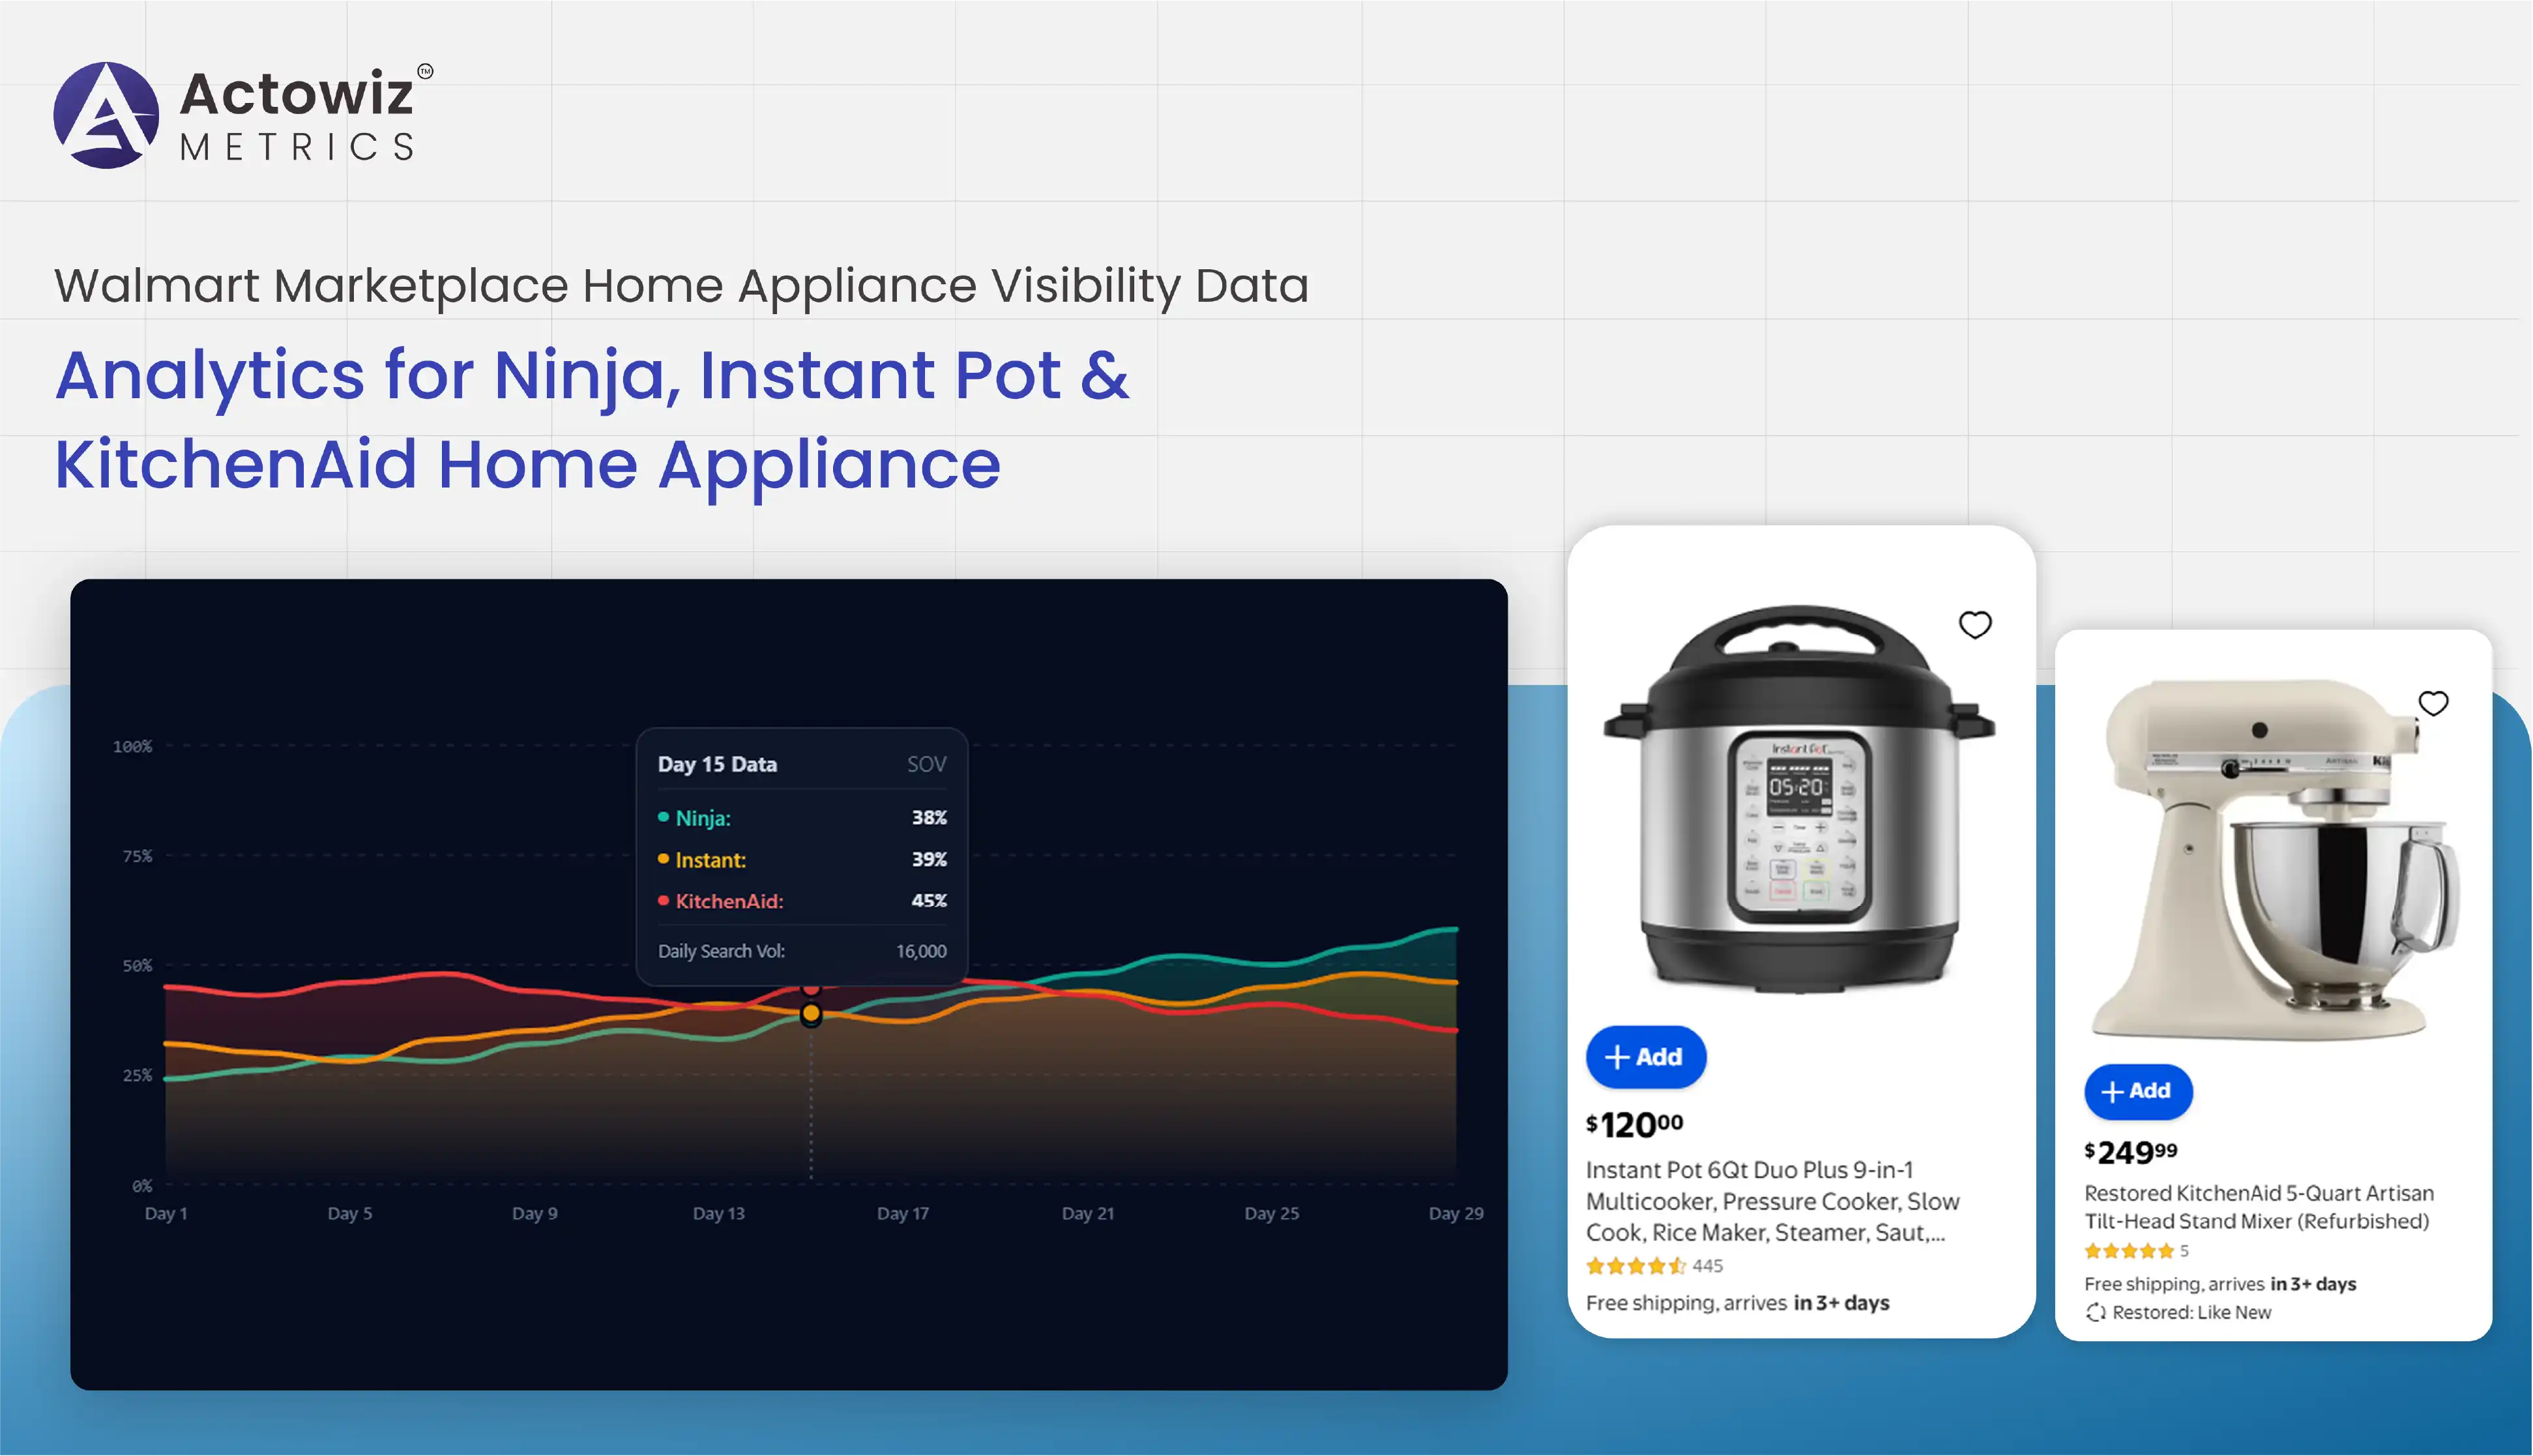Click the Day 29 axis label

(x=1456, y=1214)
